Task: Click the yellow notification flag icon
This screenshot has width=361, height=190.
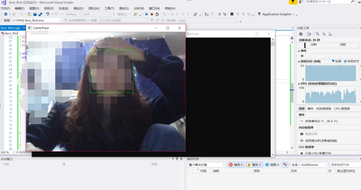Action: click(x=293, y=2)
